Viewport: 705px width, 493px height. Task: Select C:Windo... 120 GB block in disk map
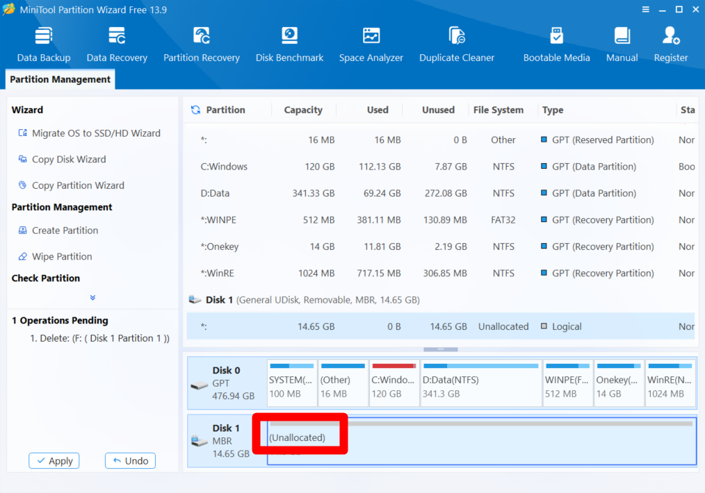394,383
